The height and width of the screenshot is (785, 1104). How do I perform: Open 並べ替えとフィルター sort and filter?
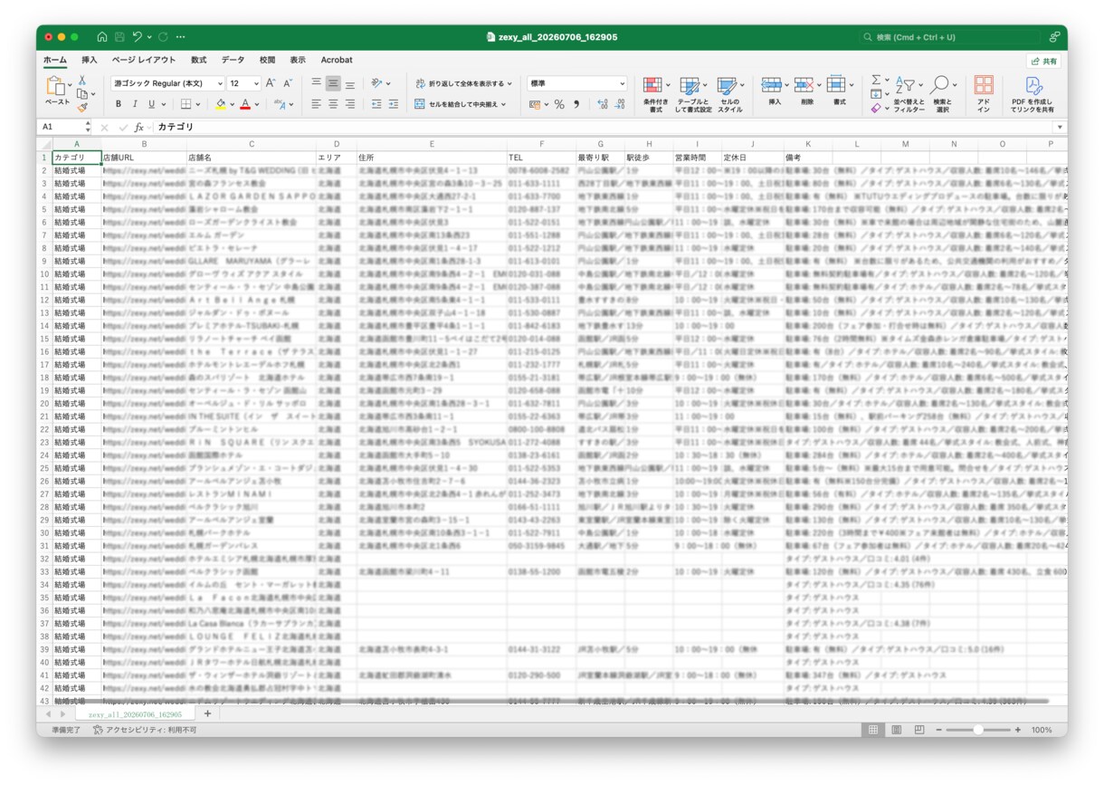909,93
